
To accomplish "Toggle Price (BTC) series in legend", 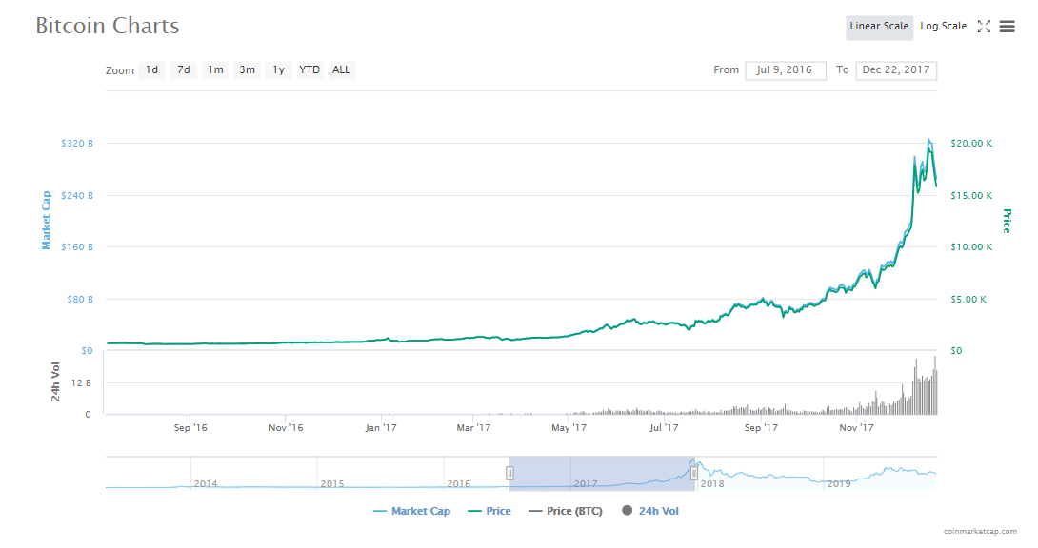I will (566, 511).
